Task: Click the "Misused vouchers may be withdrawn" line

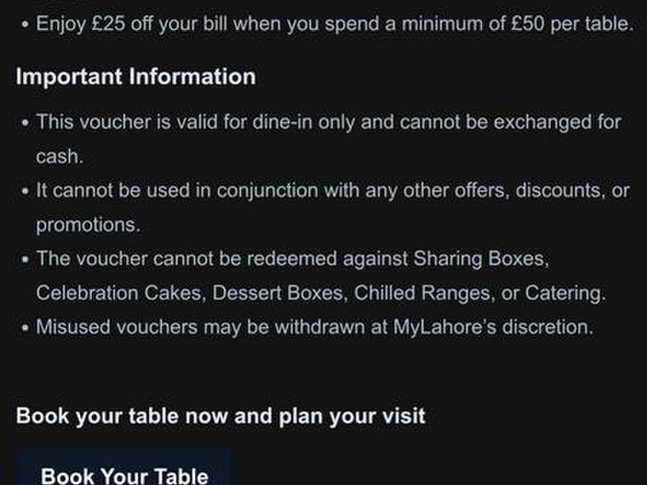Action: click(x=314, y=326)
